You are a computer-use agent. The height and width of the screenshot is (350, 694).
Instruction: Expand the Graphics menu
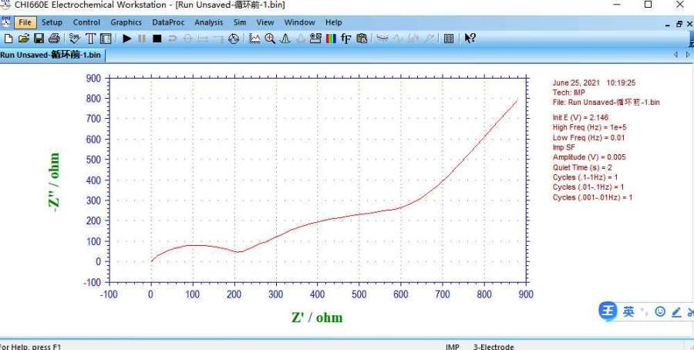click(x=126, y=22)
